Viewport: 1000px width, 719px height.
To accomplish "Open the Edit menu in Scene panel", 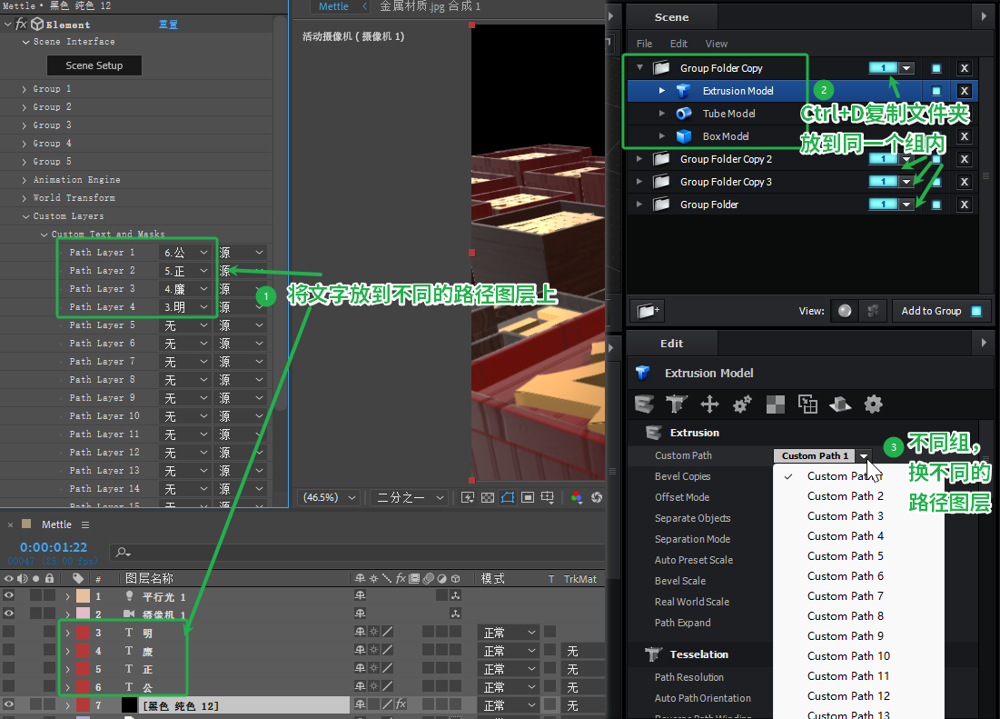I will (678, 44).
